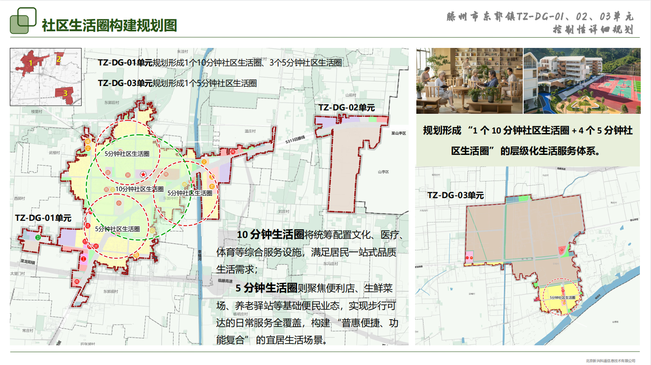Open the school campus rendering photo
The image size is (651, 365).
(x=582, y=80)
